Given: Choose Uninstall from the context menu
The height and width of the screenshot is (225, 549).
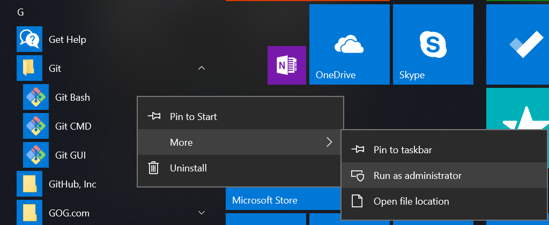Looking at the screenshot, I should [188, 168].
